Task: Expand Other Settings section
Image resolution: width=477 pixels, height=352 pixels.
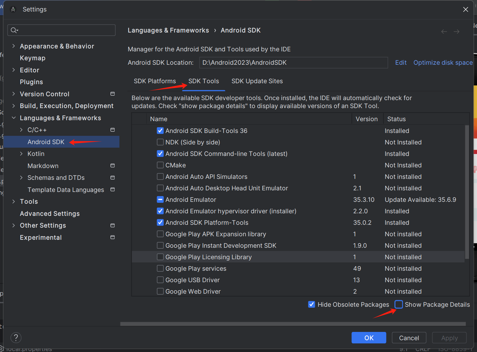Action: [13, 225]
